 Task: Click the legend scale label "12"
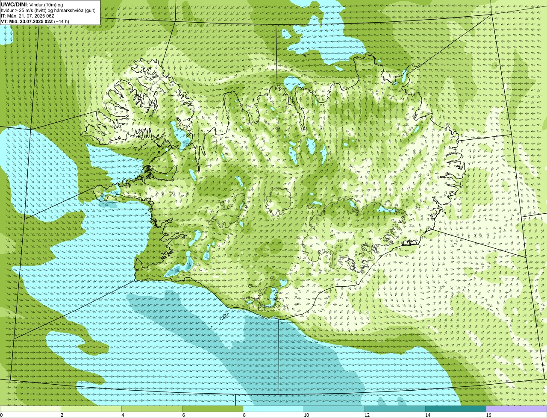(x=367, y=415)
